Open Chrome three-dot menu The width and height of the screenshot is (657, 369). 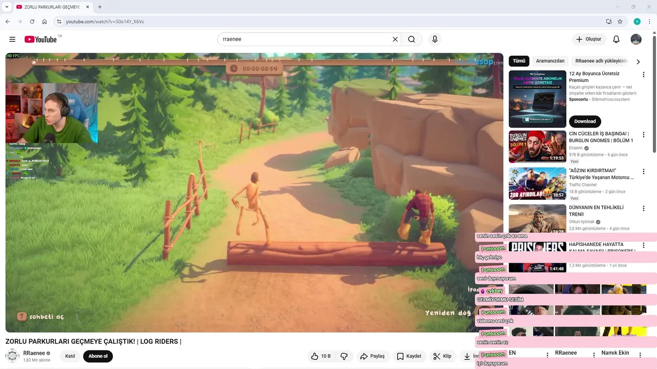pos(649,22)
